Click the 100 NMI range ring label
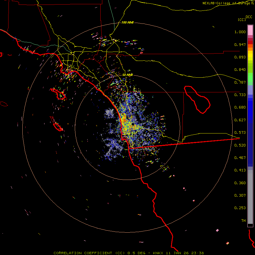This screenshot has width=255, height=255. tap(127, 22)
